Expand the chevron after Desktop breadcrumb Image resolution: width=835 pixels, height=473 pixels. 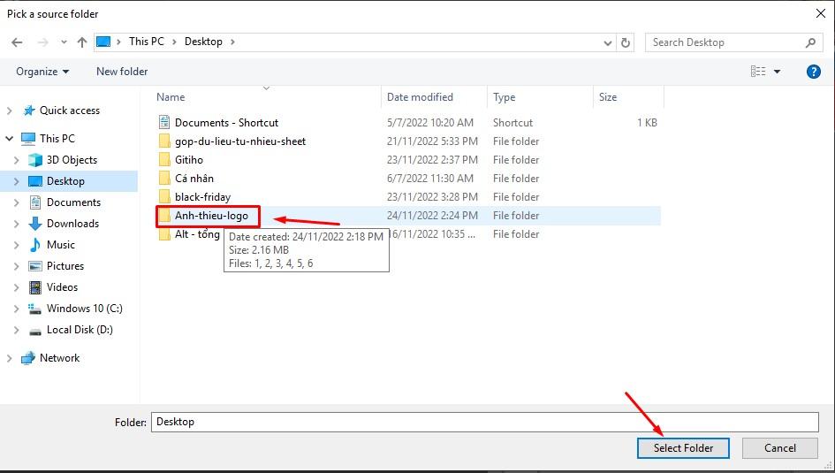[x=232, y=42]
